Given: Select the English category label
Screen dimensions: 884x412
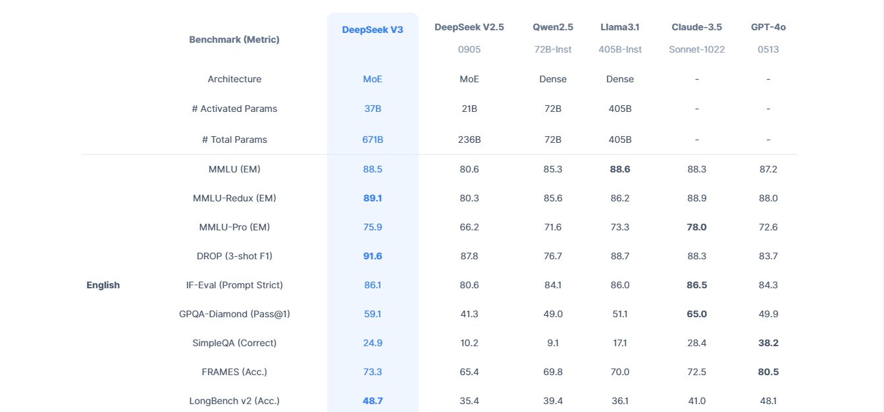Looking at the screenshot, I should pyautogui.click(x=103, y=285).
